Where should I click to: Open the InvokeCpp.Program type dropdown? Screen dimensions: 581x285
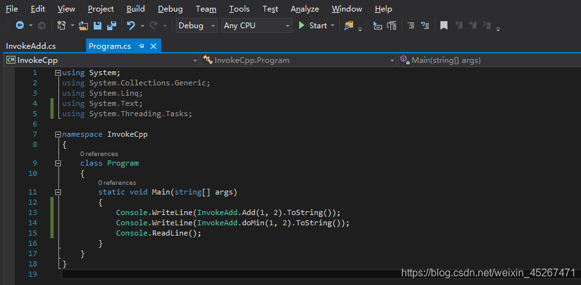point(299,60)
